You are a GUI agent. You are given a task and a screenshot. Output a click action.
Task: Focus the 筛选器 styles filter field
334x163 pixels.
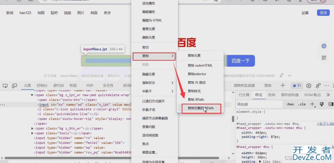(x=259, y=104)
